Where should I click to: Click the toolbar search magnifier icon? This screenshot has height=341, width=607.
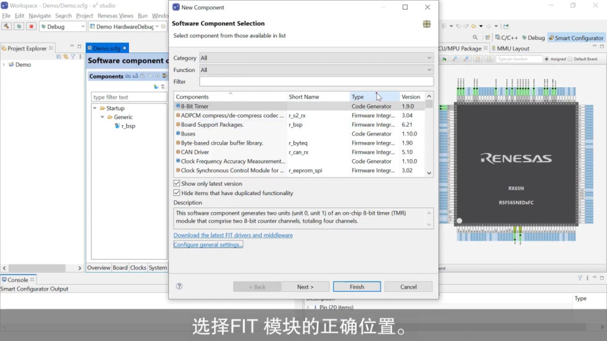coord(475,37)
